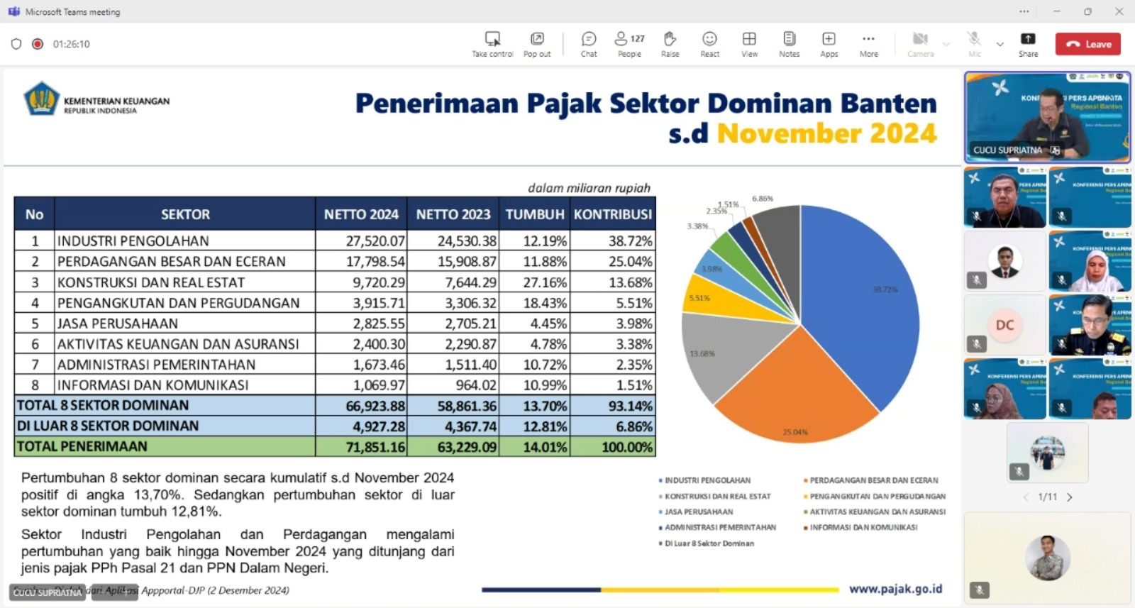1135x608 pixels.
Task: Raise your hand in the meeting
Action: click(x=670, y=44)
